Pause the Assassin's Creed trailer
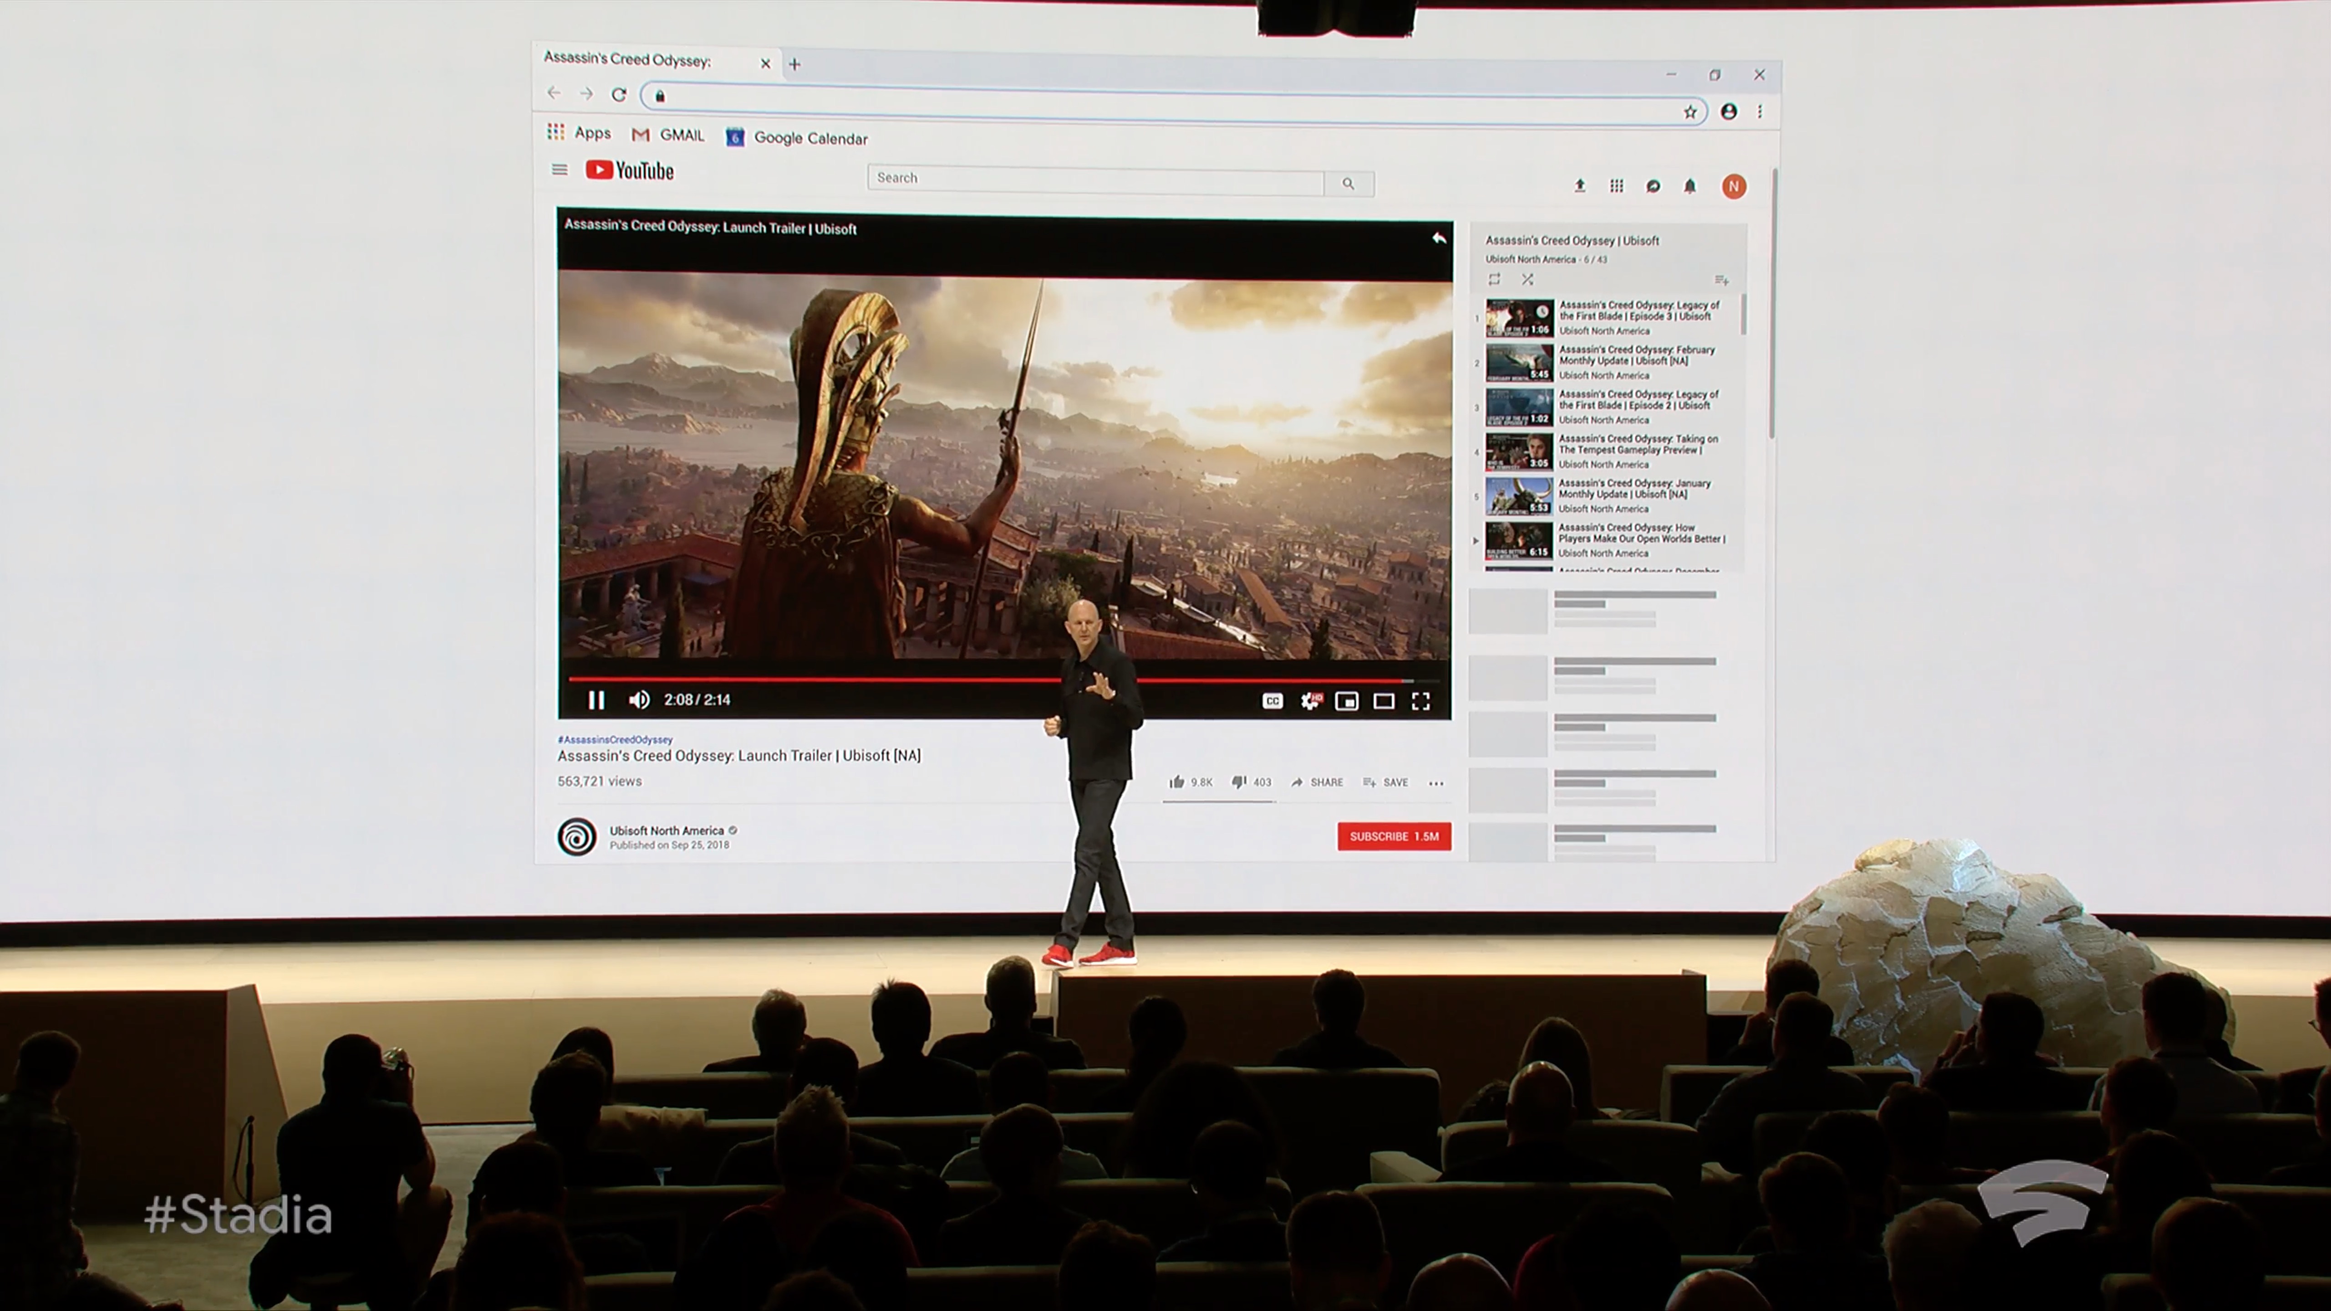2331x1311 pixels. [x=595, y=699]
